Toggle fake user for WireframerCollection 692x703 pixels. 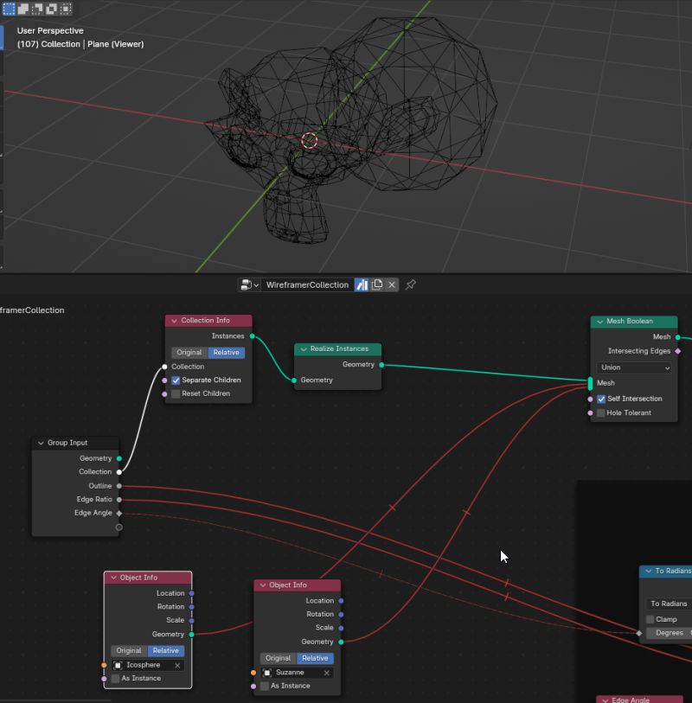361,284
